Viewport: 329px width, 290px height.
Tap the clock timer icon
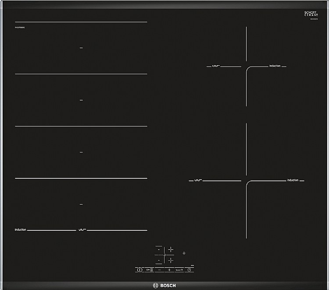pos(189,270)
